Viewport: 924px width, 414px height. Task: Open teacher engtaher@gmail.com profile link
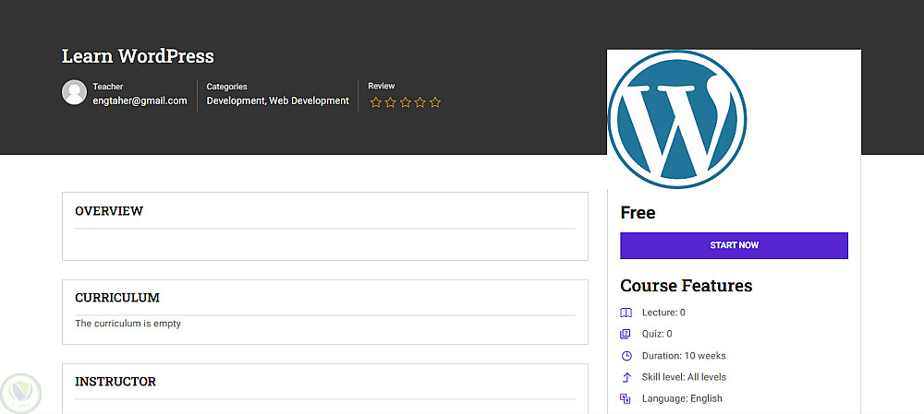point(140,101)
